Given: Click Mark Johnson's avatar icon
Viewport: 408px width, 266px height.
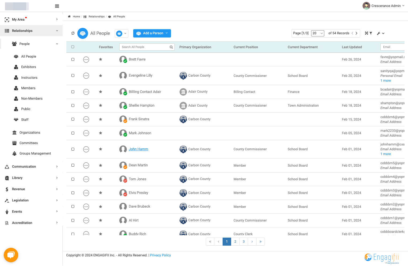Looking at the screenshot, I should (123, 133).
